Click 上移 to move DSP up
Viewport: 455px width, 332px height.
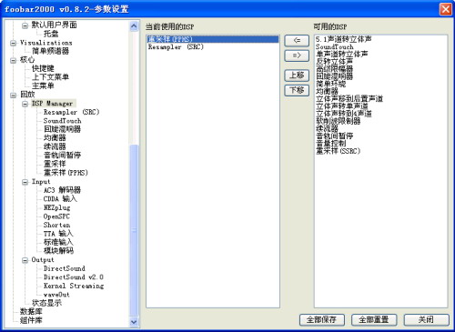coord(297,75)
